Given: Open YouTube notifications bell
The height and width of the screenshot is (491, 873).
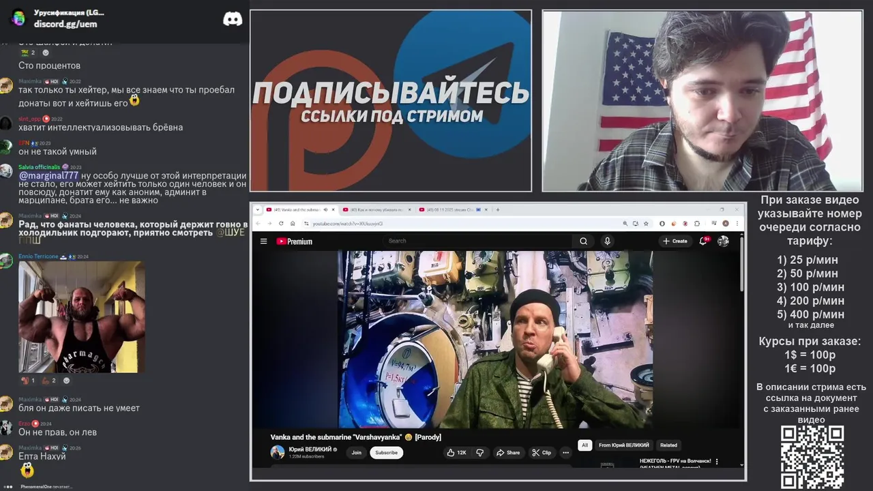Looking at the screenshot, I should click(703, 241).
